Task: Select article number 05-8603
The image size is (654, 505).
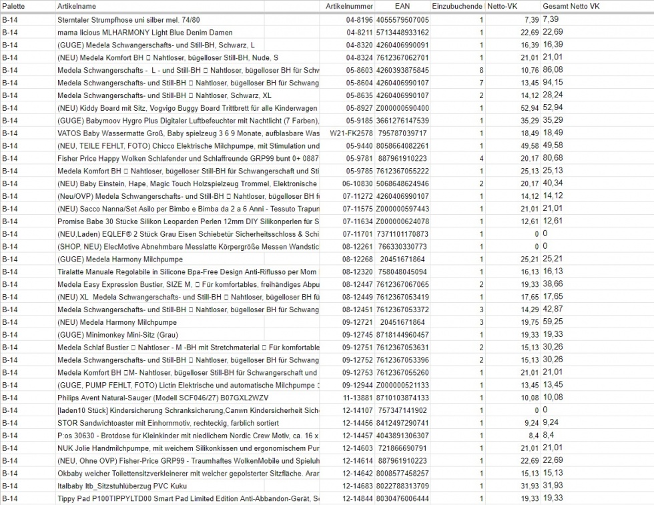Action: 359,70
